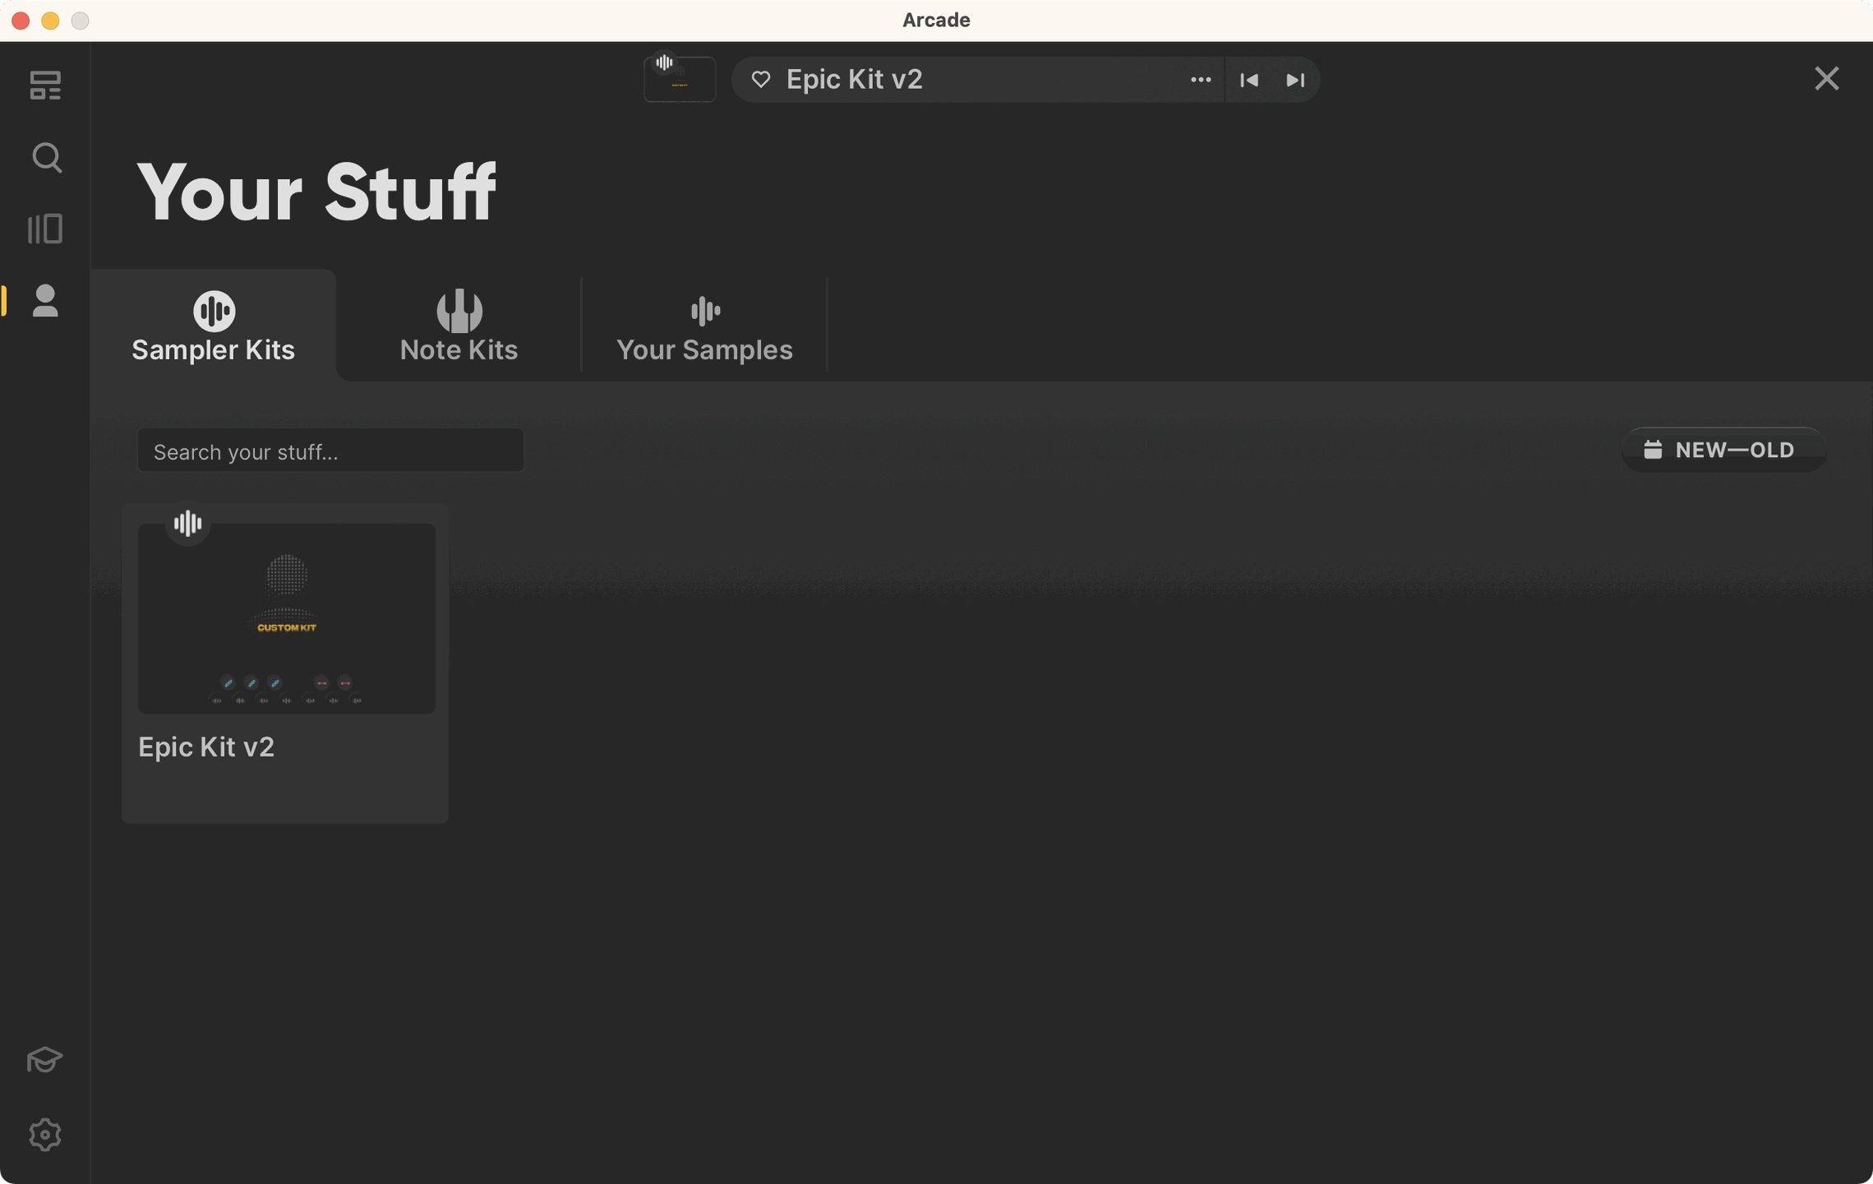Click the waveform badge on the Epic Kit v2 tile

click(187, 523)
